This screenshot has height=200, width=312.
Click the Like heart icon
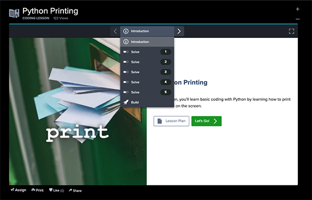[x=51, y=190]
